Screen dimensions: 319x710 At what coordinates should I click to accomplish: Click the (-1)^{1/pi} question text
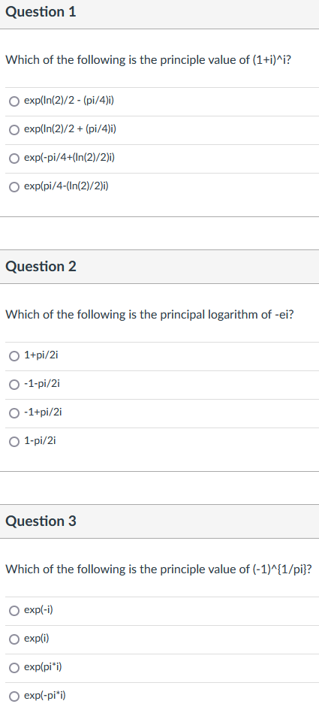pyautogui.click(x=159, y=570)
